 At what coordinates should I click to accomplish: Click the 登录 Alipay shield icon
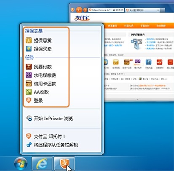pos(29,100)
